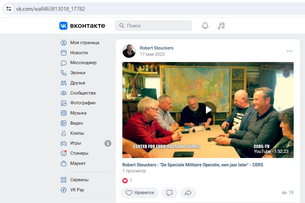Click the red heart reaction icon

click(125, 181)
